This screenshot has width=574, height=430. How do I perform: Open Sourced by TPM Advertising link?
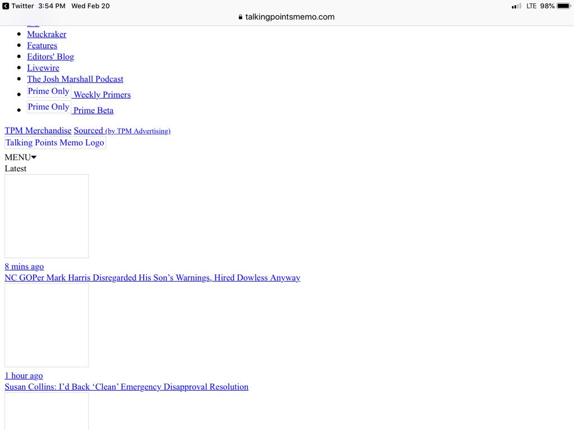point(122,130)
